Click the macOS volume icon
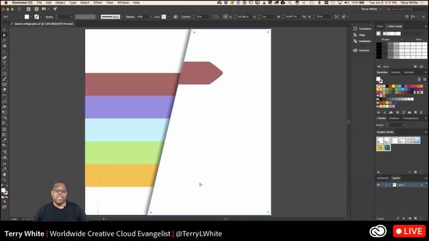 pyautogui.click(x=347, y=3)
